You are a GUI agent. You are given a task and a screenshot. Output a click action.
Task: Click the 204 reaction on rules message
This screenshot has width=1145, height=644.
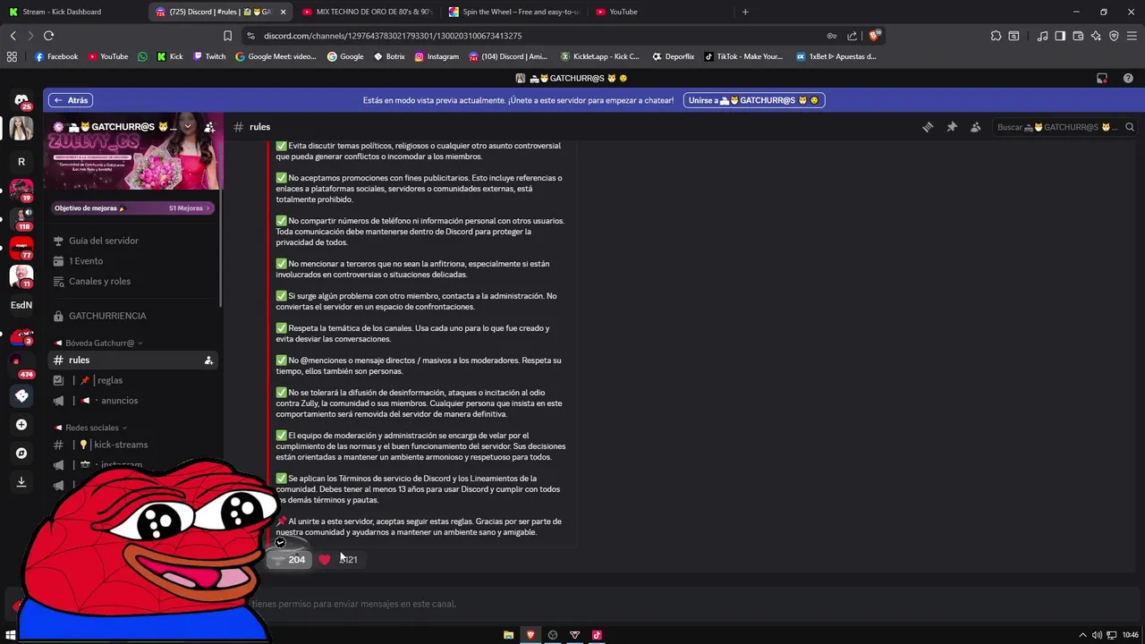pos(288,560)
